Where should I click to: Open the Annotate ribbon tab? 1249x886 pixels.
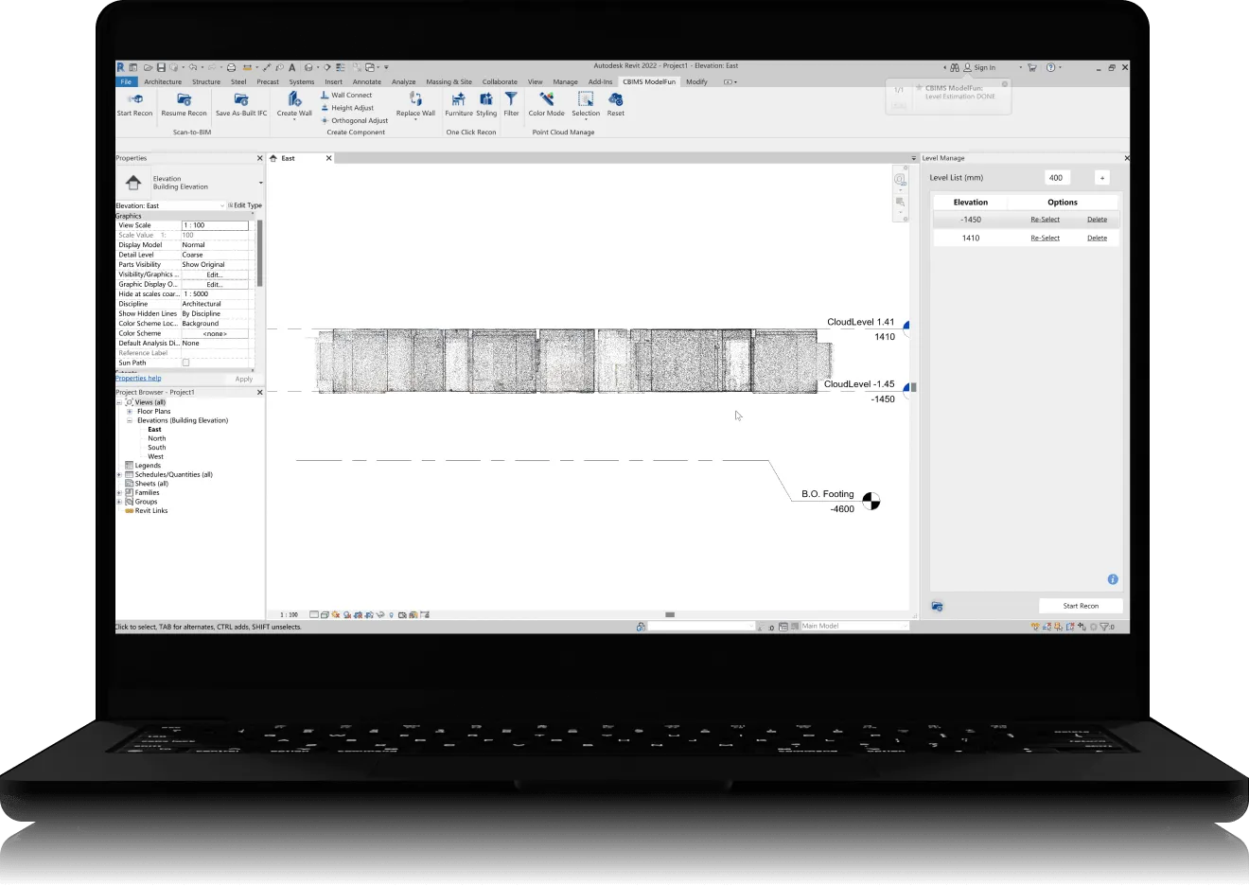[366, 82]
